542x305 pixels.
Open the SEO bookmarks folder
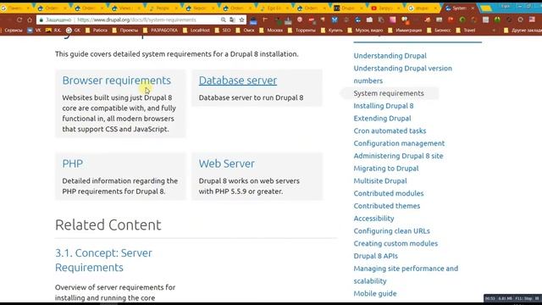tap(223, 30)
